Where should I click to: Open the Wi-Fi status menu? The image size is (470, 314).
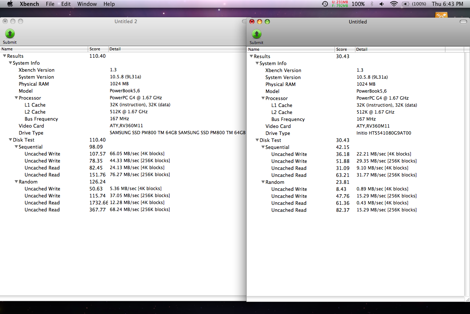394,4
